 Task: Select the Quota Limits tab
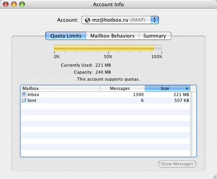(x=66, y=36)
